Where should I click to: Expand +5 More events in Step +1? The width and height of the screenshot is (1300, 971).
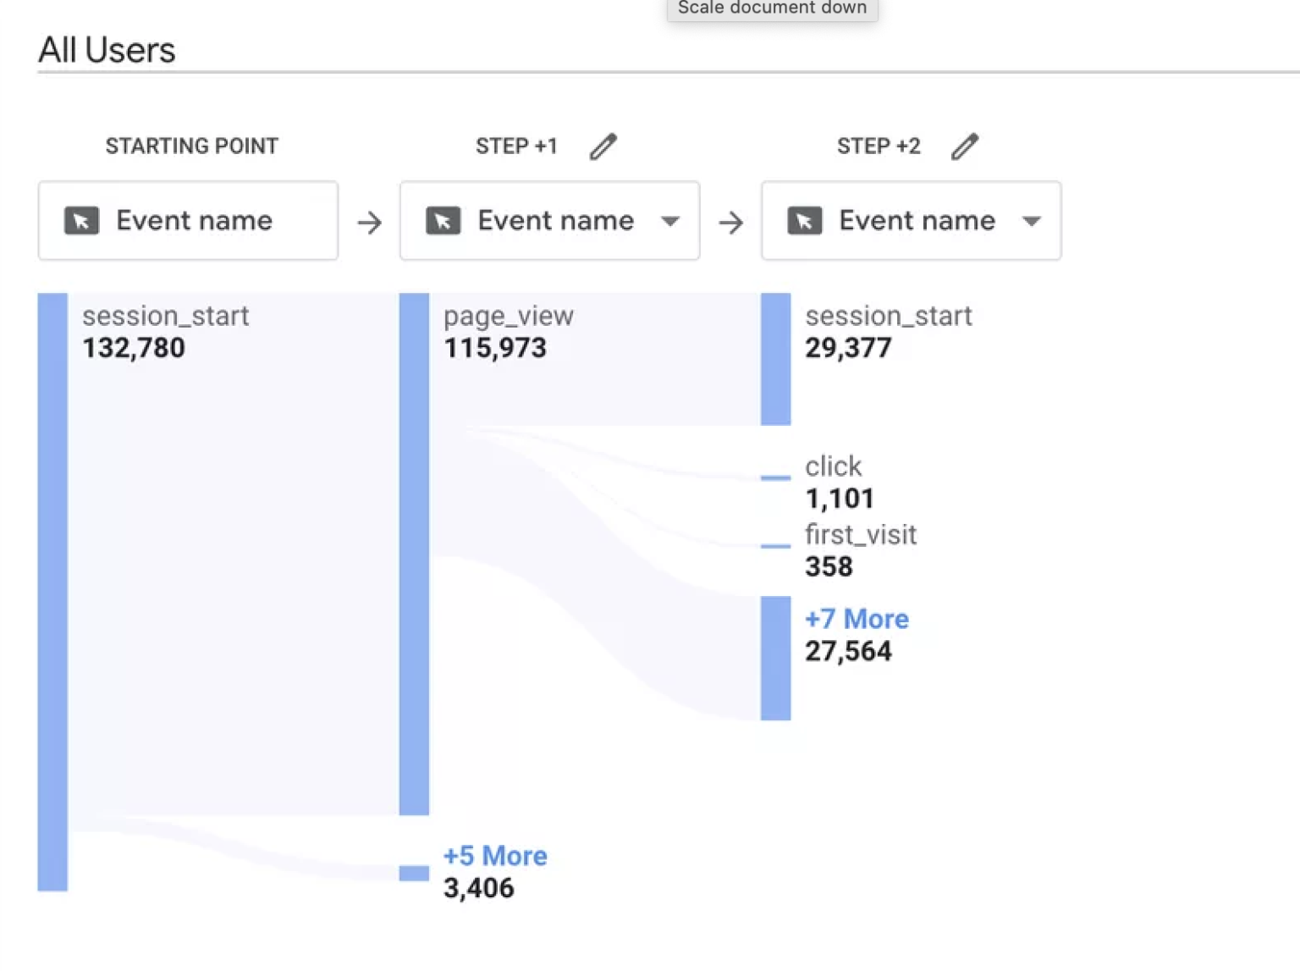point(494,855)
